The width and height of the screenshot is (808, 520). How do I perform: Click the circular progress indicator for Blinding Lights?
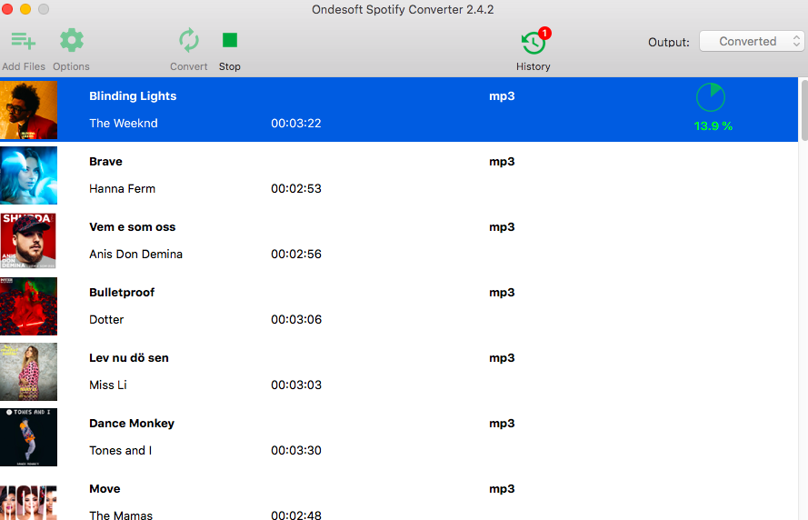[711, 97]
